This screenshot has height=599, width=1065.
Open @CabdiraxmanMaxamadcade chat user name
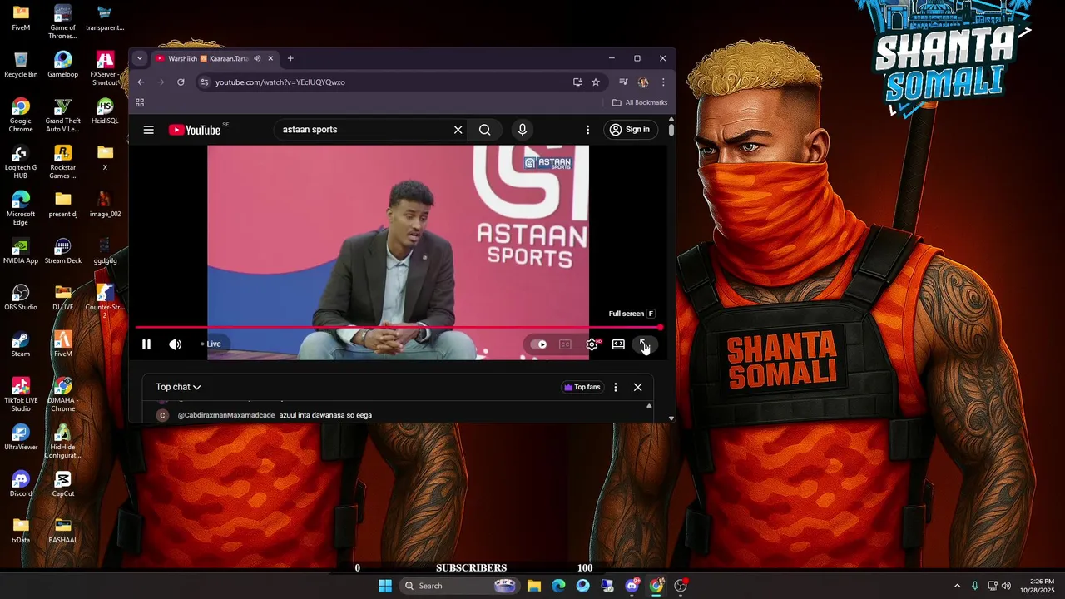226,415
